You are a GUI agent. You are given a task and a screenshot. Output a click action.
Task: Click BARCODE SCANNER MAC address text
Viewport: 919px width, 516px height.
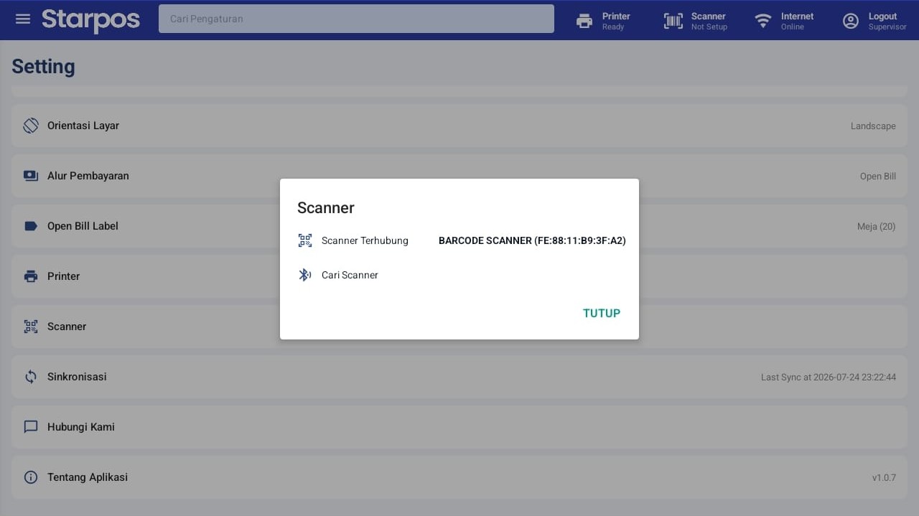(x=532, y=240)
